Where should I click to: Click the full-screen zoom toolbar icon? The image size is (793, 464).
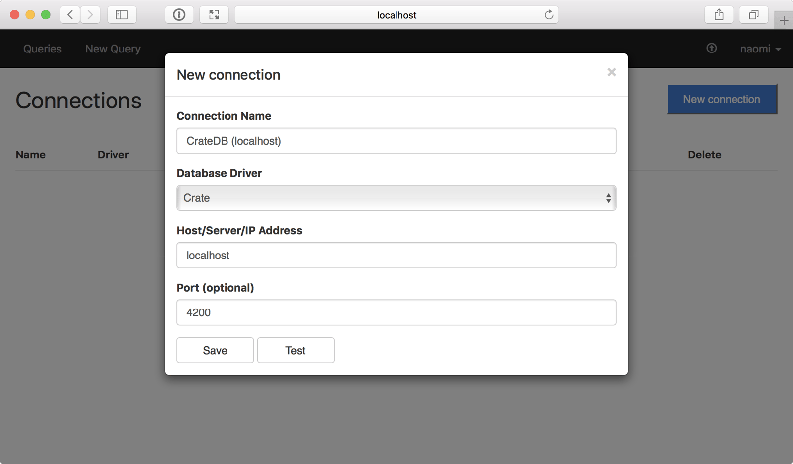tap(214, 14)
